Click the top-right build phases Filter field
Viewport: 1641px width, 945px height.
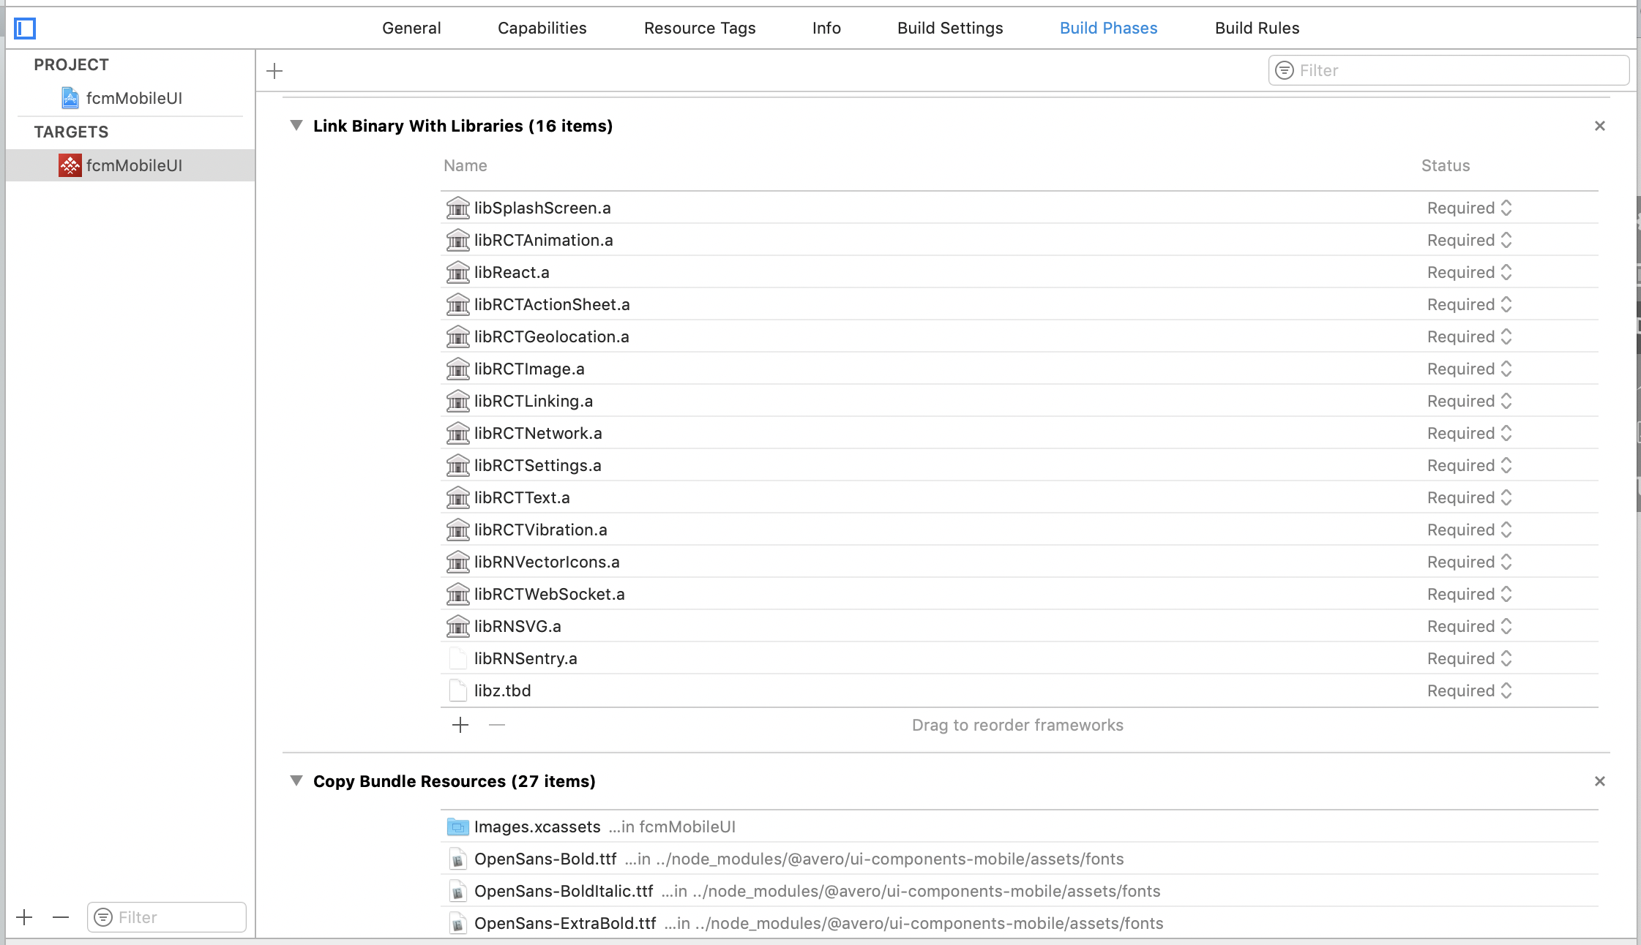point(1457,70)
